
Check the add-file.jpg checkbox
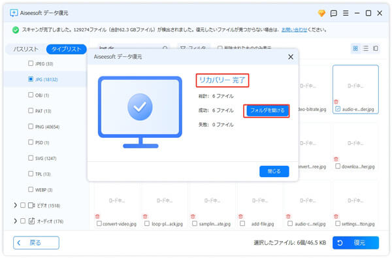(242, 223)
